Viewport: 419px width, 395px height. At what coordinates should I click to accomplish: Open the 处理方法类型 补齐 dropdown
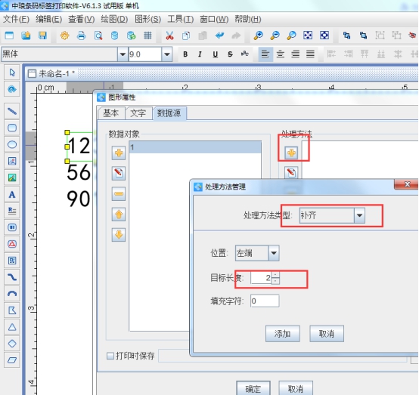[x=360, y=215]
